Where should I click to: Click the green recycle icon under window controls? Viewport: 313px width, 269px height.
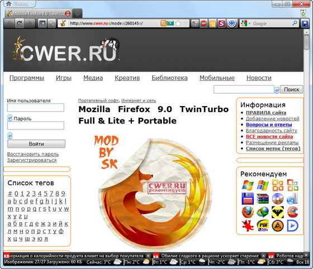(303, 13)
